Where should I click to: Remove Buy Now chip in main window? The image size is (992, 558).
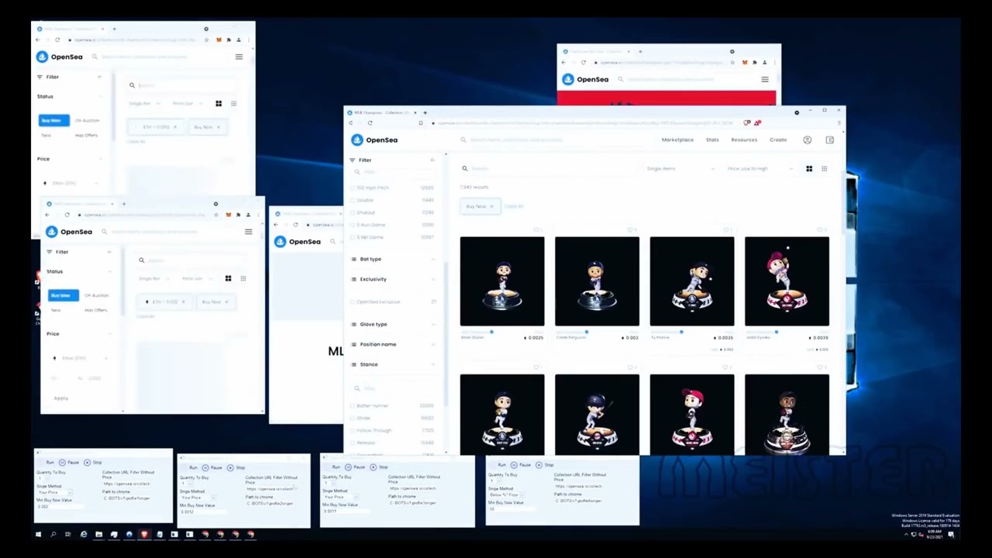click(x=491, y=207)
